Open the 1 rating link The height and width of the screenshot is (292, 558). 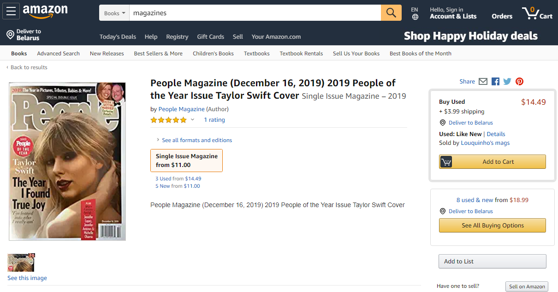click(214, 120)
